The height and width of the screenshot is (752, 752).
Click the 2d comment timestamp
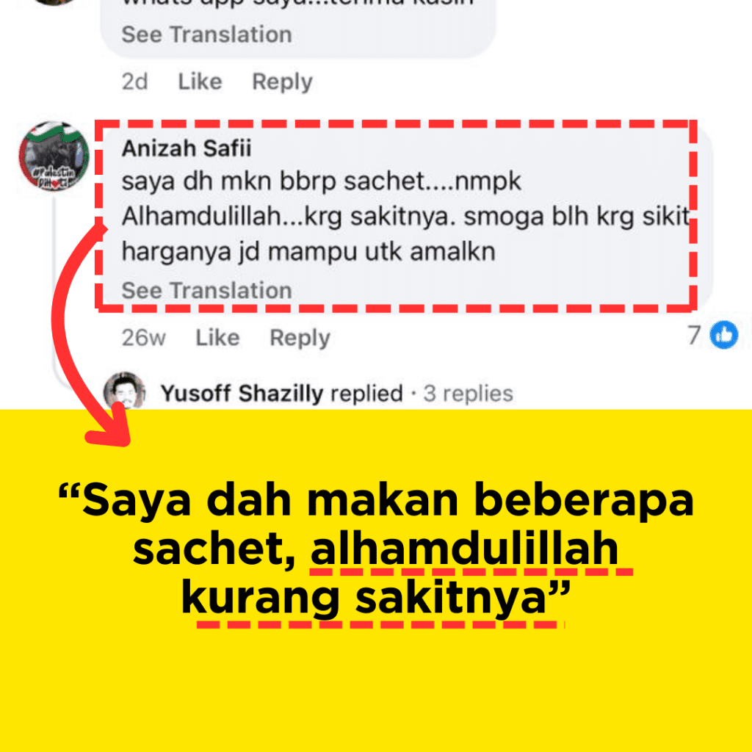(x=135, y=82)
